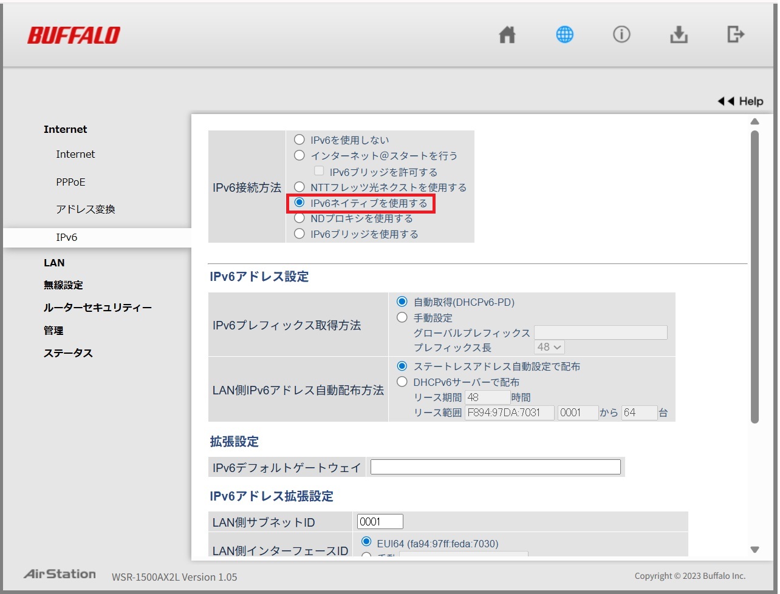780x594 pixels.
Task: Open ステータス sidebar section
Action: point(68,353)
